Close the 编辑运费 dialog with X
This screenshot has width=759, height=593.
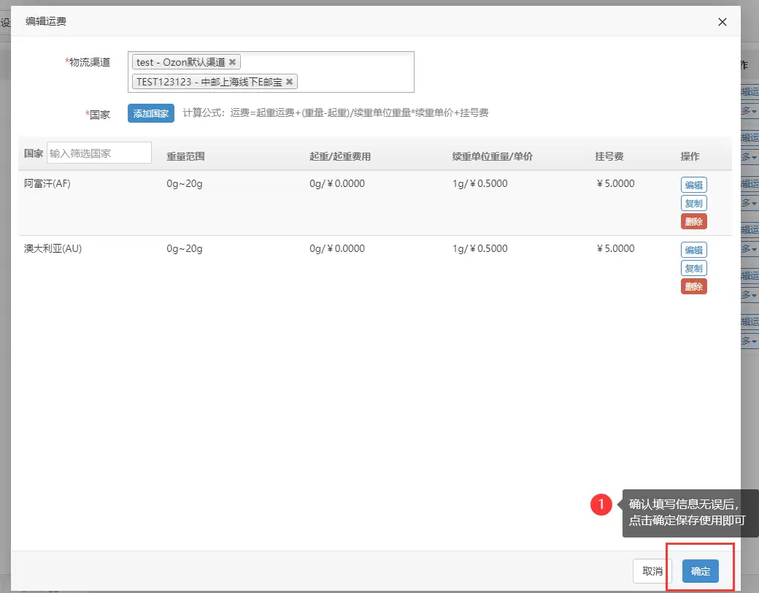(723, 22)
